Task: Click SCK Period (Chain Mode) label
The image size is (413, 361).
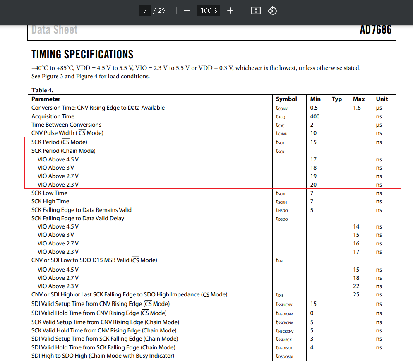Action: click(x=63, y=151)
